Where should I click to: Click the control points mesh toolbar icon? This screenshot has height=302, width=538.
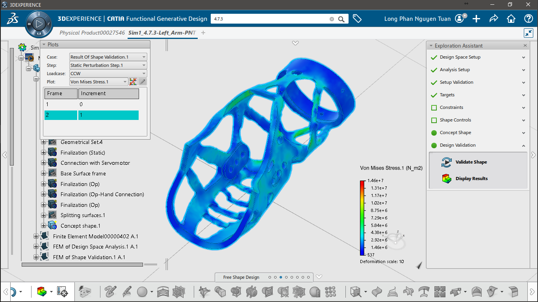tap(204, 292)
